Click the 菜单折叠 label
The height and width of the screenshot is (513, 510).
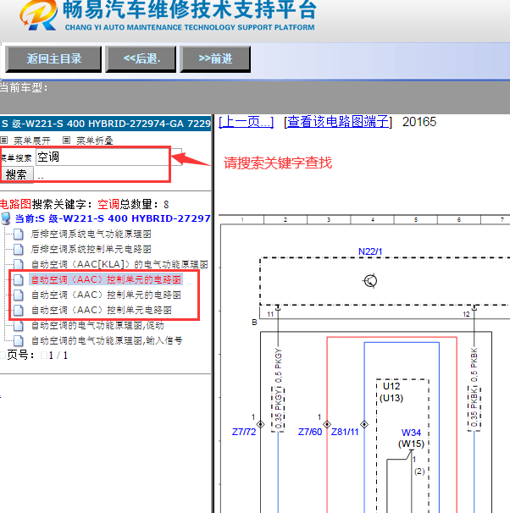pyautogui.click(x=95, y=141)
